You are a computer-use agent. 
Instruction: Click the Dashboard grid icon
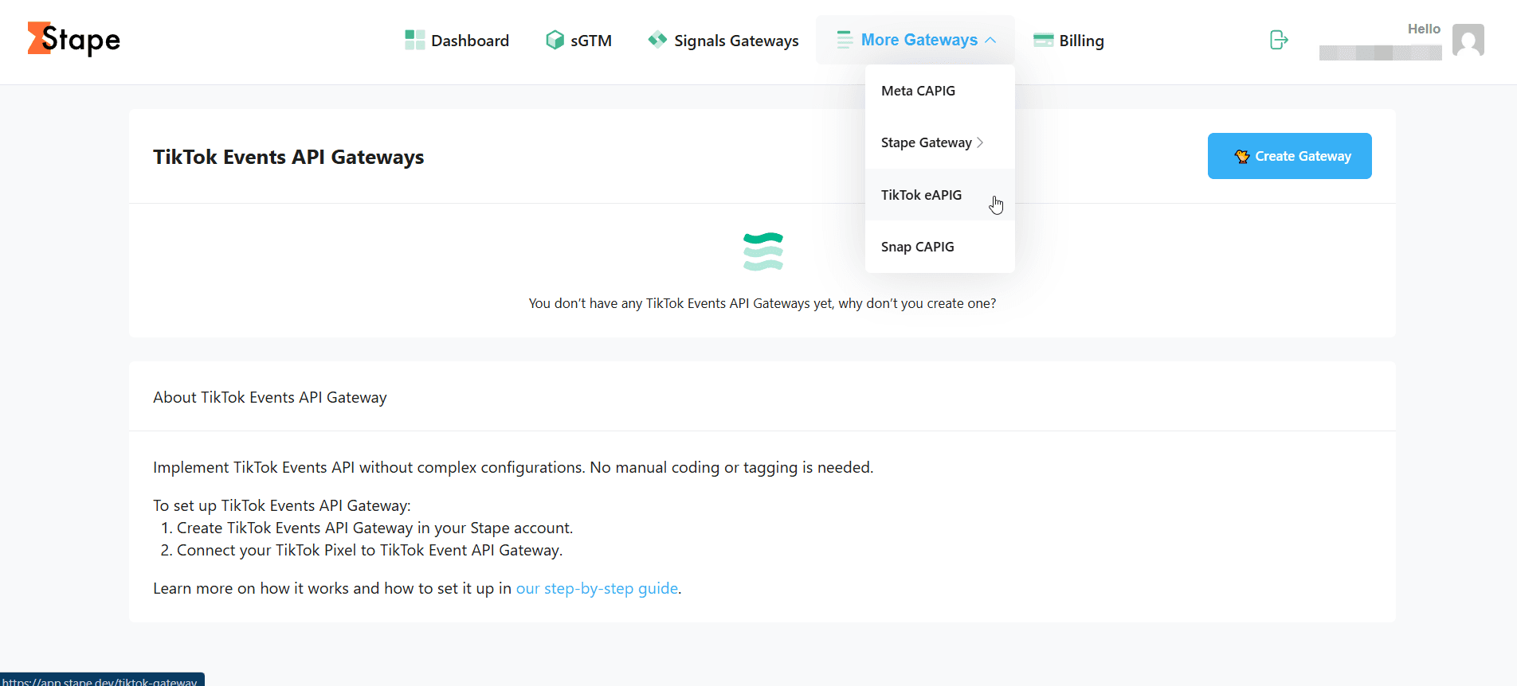click(x=414, y=40)
